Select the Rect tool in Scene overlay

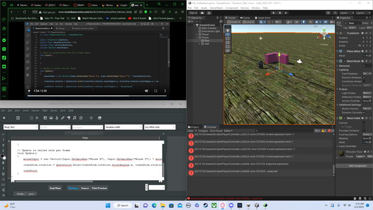pos(228,47)
